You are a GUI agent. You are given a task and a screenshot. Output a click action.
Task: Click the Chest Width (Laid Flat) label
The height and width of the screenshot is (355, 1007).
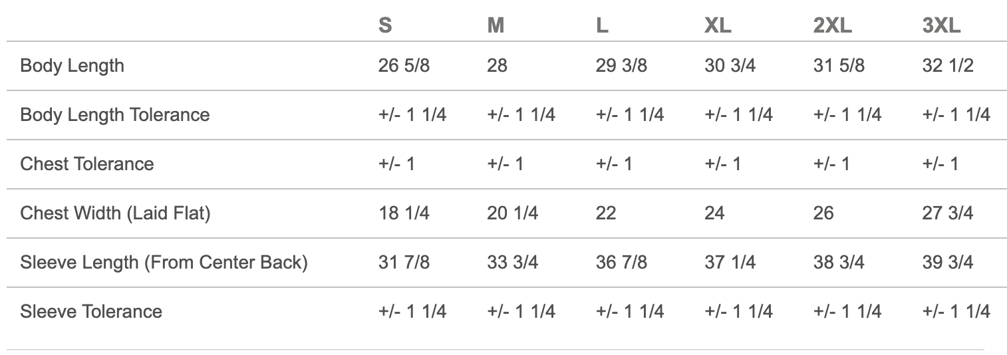[115, 213]
